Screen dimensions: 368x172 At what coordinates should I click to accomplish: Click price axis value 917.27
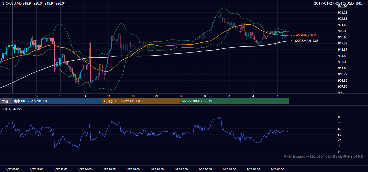coord(342,43)
